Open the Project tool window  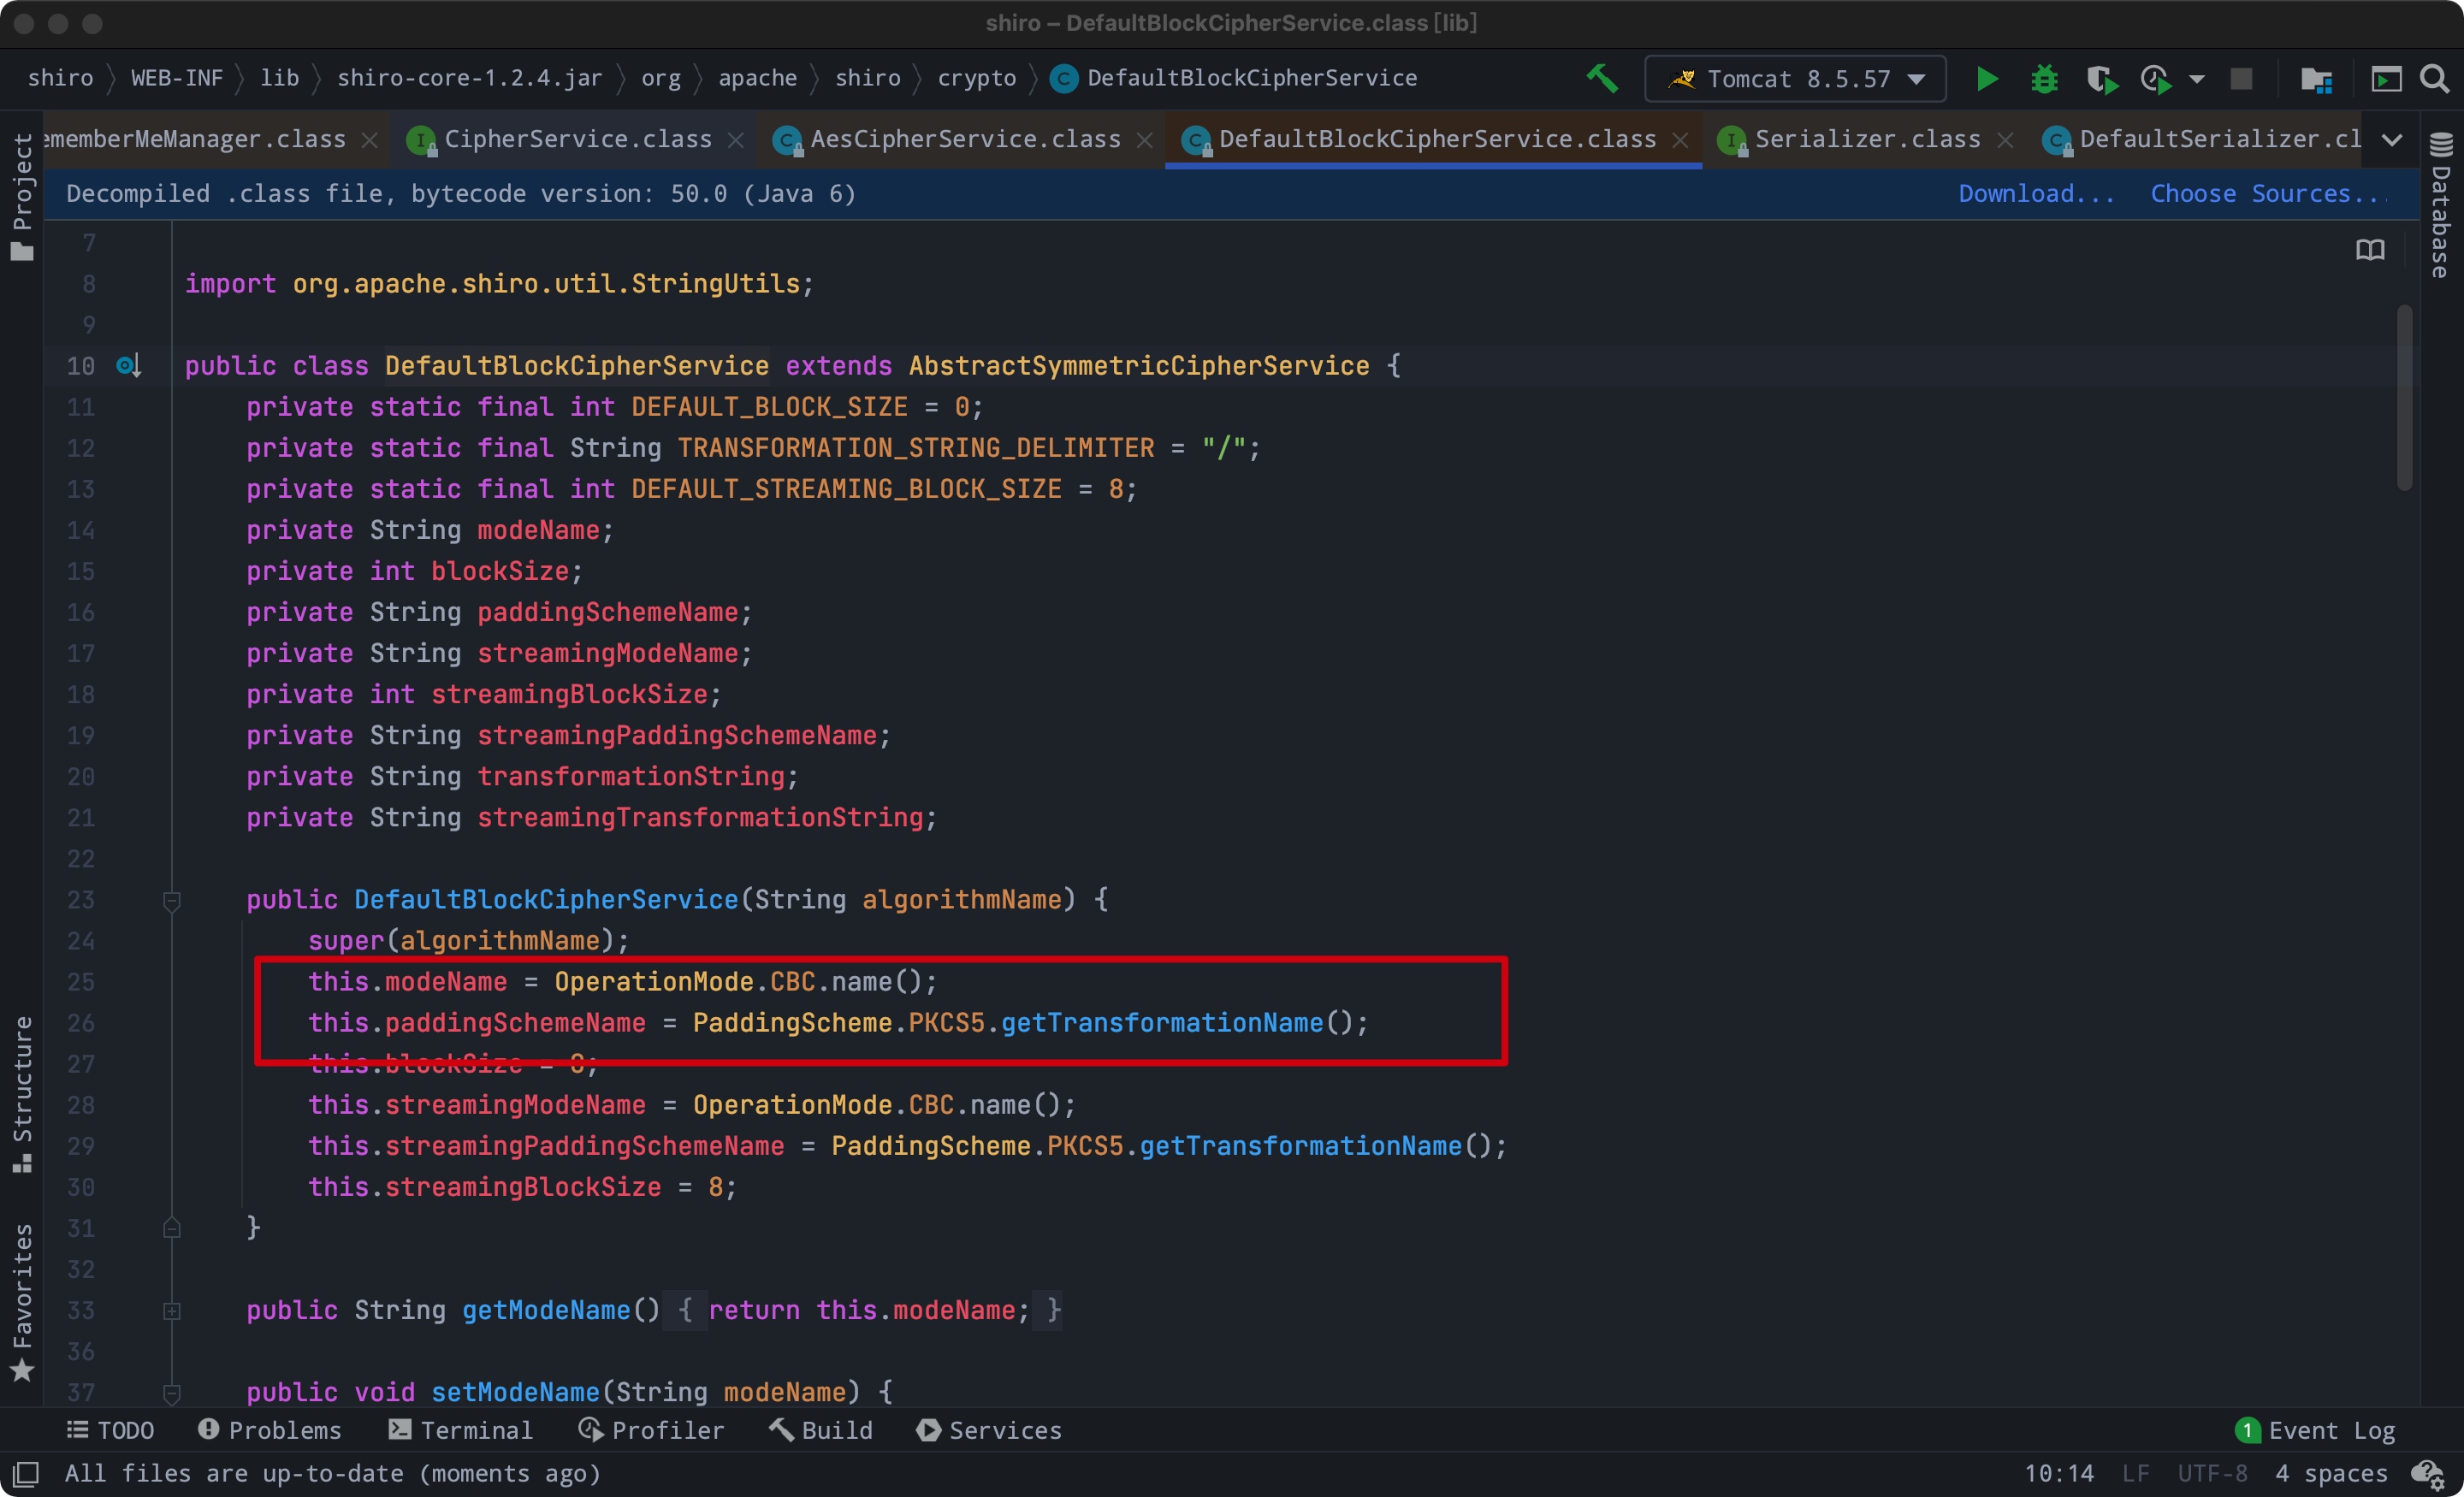[22, 196]
